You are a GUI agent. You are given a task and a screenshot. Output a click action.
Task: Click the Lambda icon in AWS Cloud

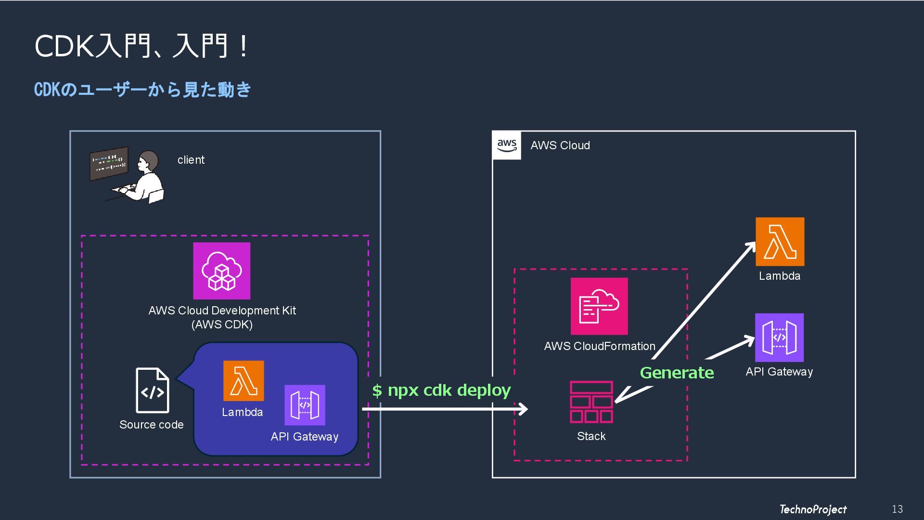click(780, 242)
